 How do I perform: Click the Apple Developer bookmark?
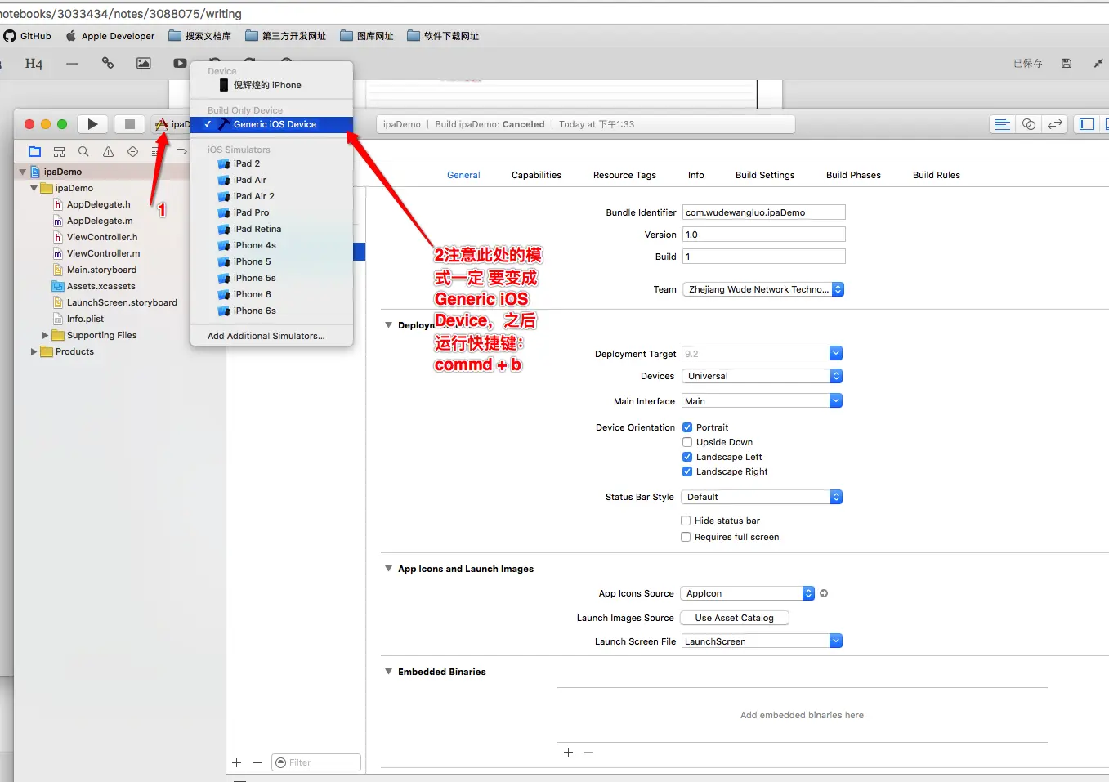[x=110, y=36]
